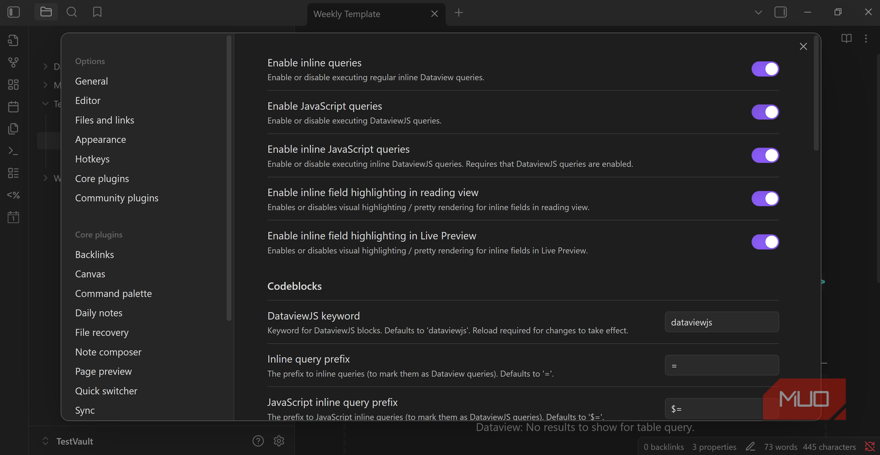Open the bookmarks icon in sidebar header
This screenshot has height=455, width=880.
pyautogui.click(x=97, y=12)
